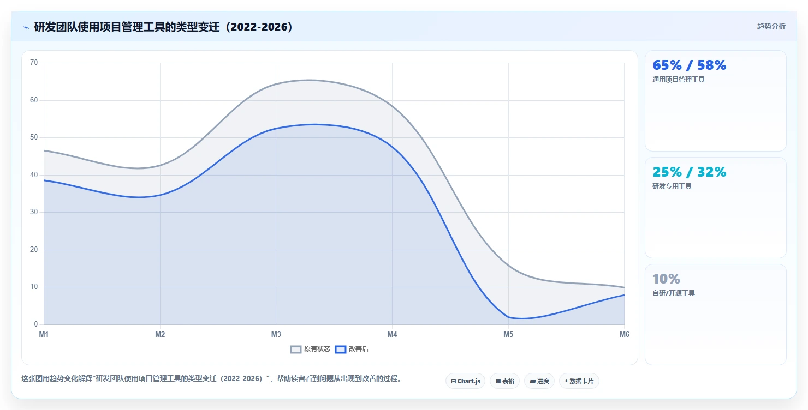Click the 通用项目管理工具 card label
This screenshot has height=410, width=808.
pos(679,80)
